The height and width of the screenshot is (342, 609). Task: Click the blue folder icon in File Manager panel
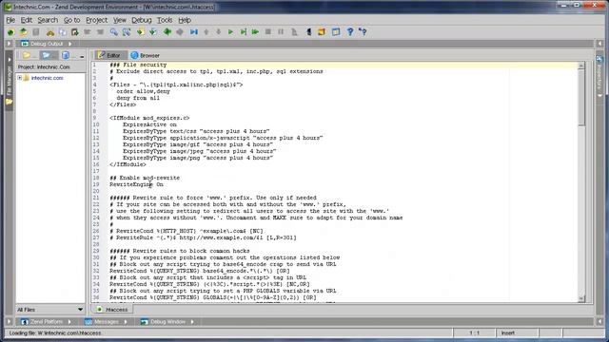coord(47,55)
